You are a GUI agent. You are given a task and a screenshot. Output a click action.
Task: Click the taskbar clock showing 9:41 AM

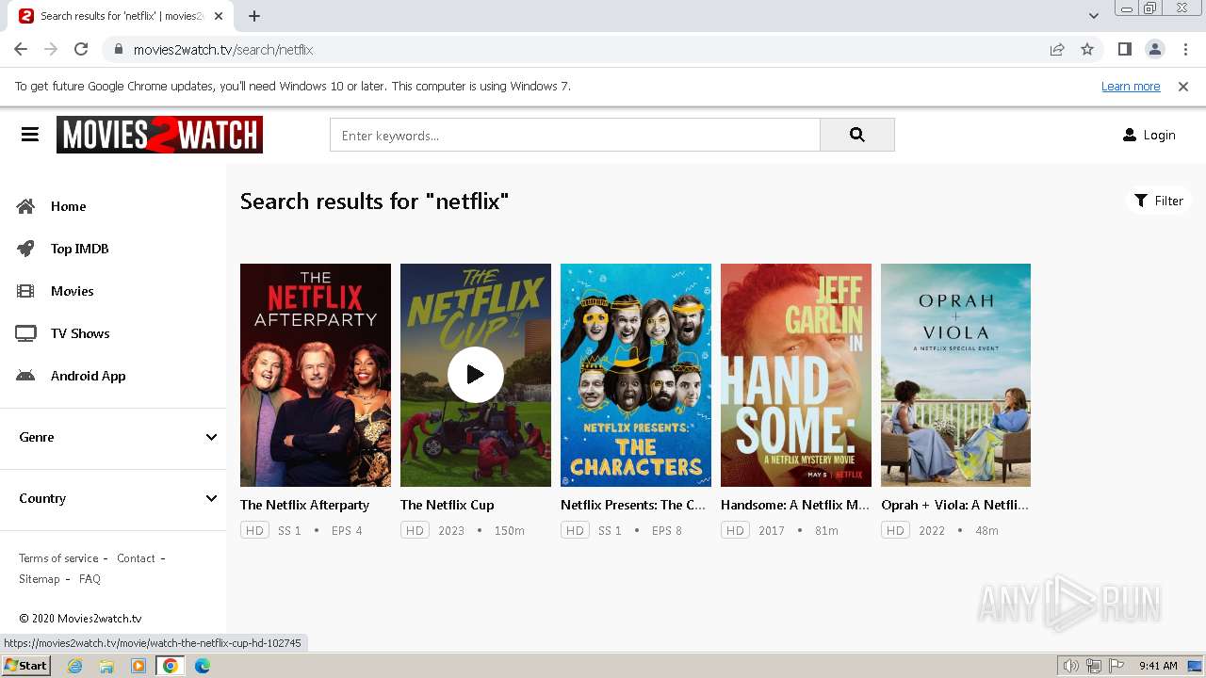click(1158, 666)
